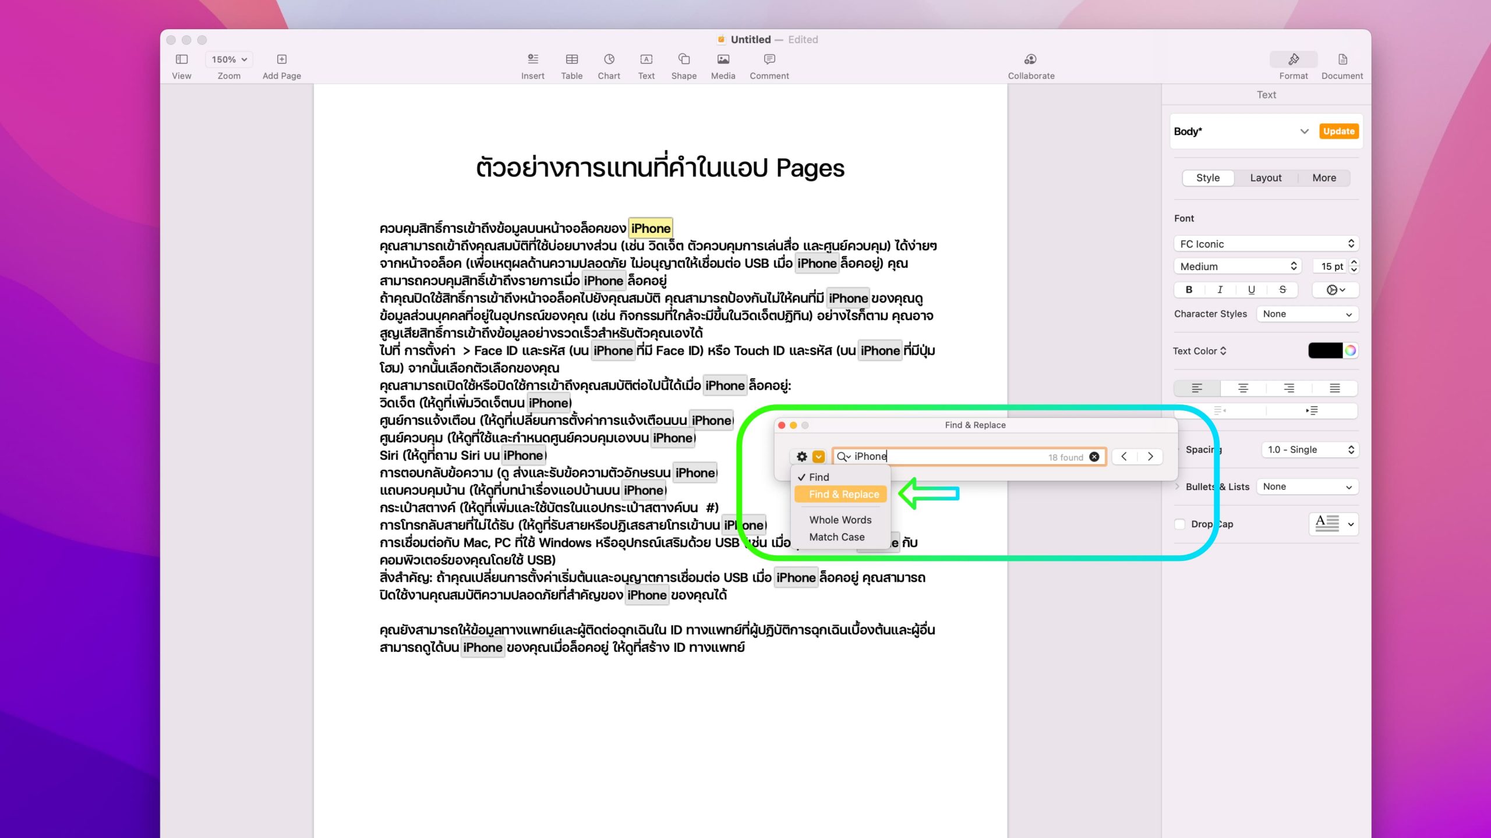Select Find & Replace menu option
Viewport: 1491px width, 838px height.
pyautogui.click(x=843, y=494)
